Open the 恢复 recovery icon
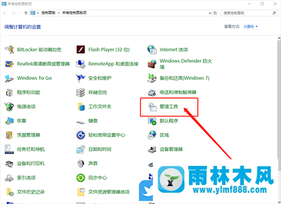Image resolution: width=281 pixels, height=204 pixels. (9, 121)
